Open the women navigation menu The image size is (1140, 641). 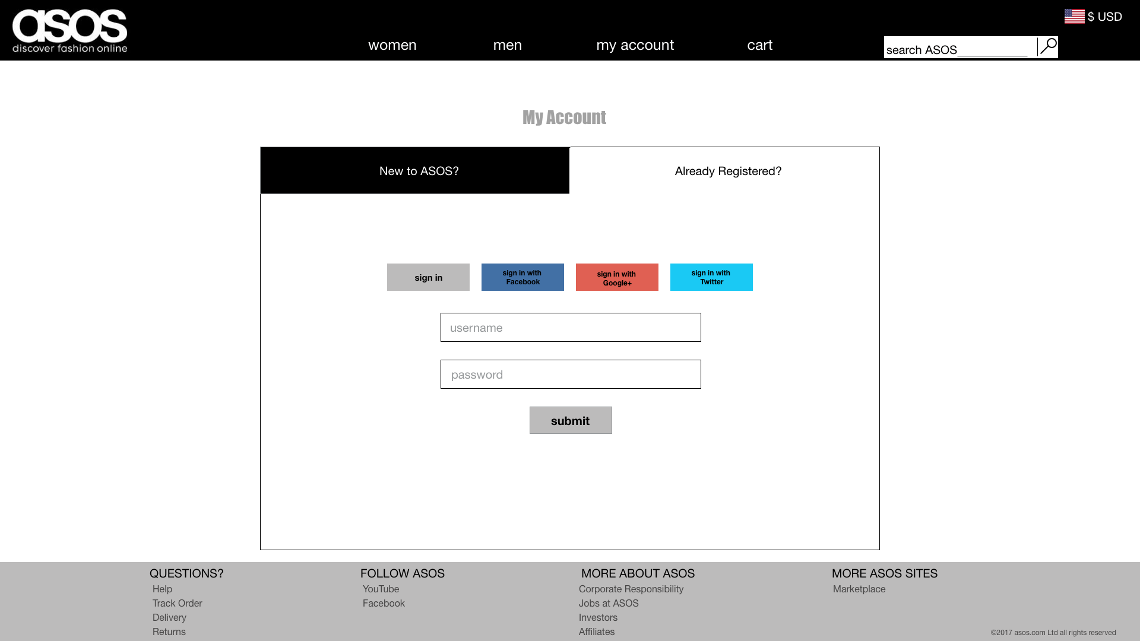coord(392,45)
